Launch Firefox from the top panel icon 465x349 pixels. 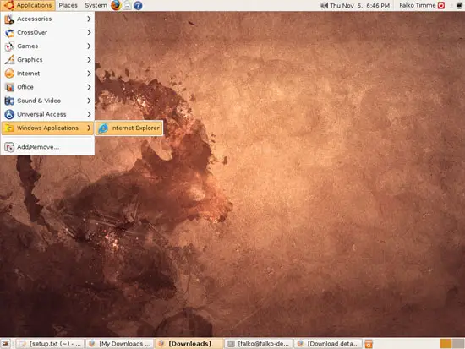tap(116, 5)
